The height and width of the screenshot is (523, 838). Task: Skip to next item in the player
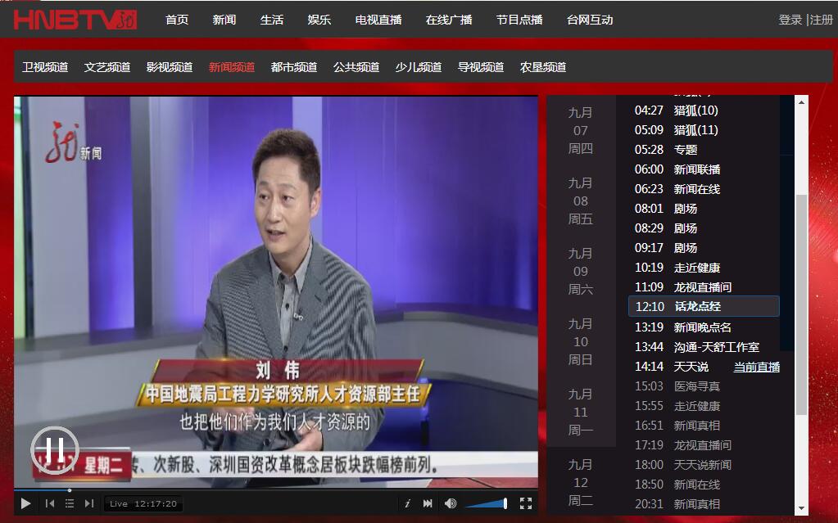(x=89, y=503)
